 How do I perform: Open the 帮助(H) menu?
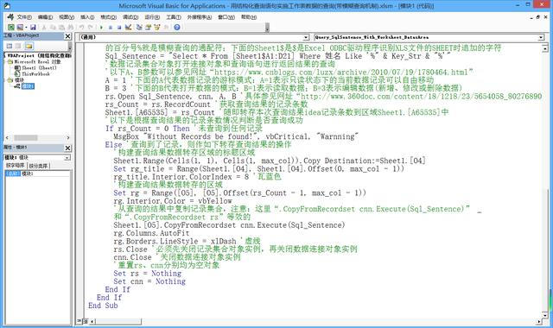click(x=249, y=17)
